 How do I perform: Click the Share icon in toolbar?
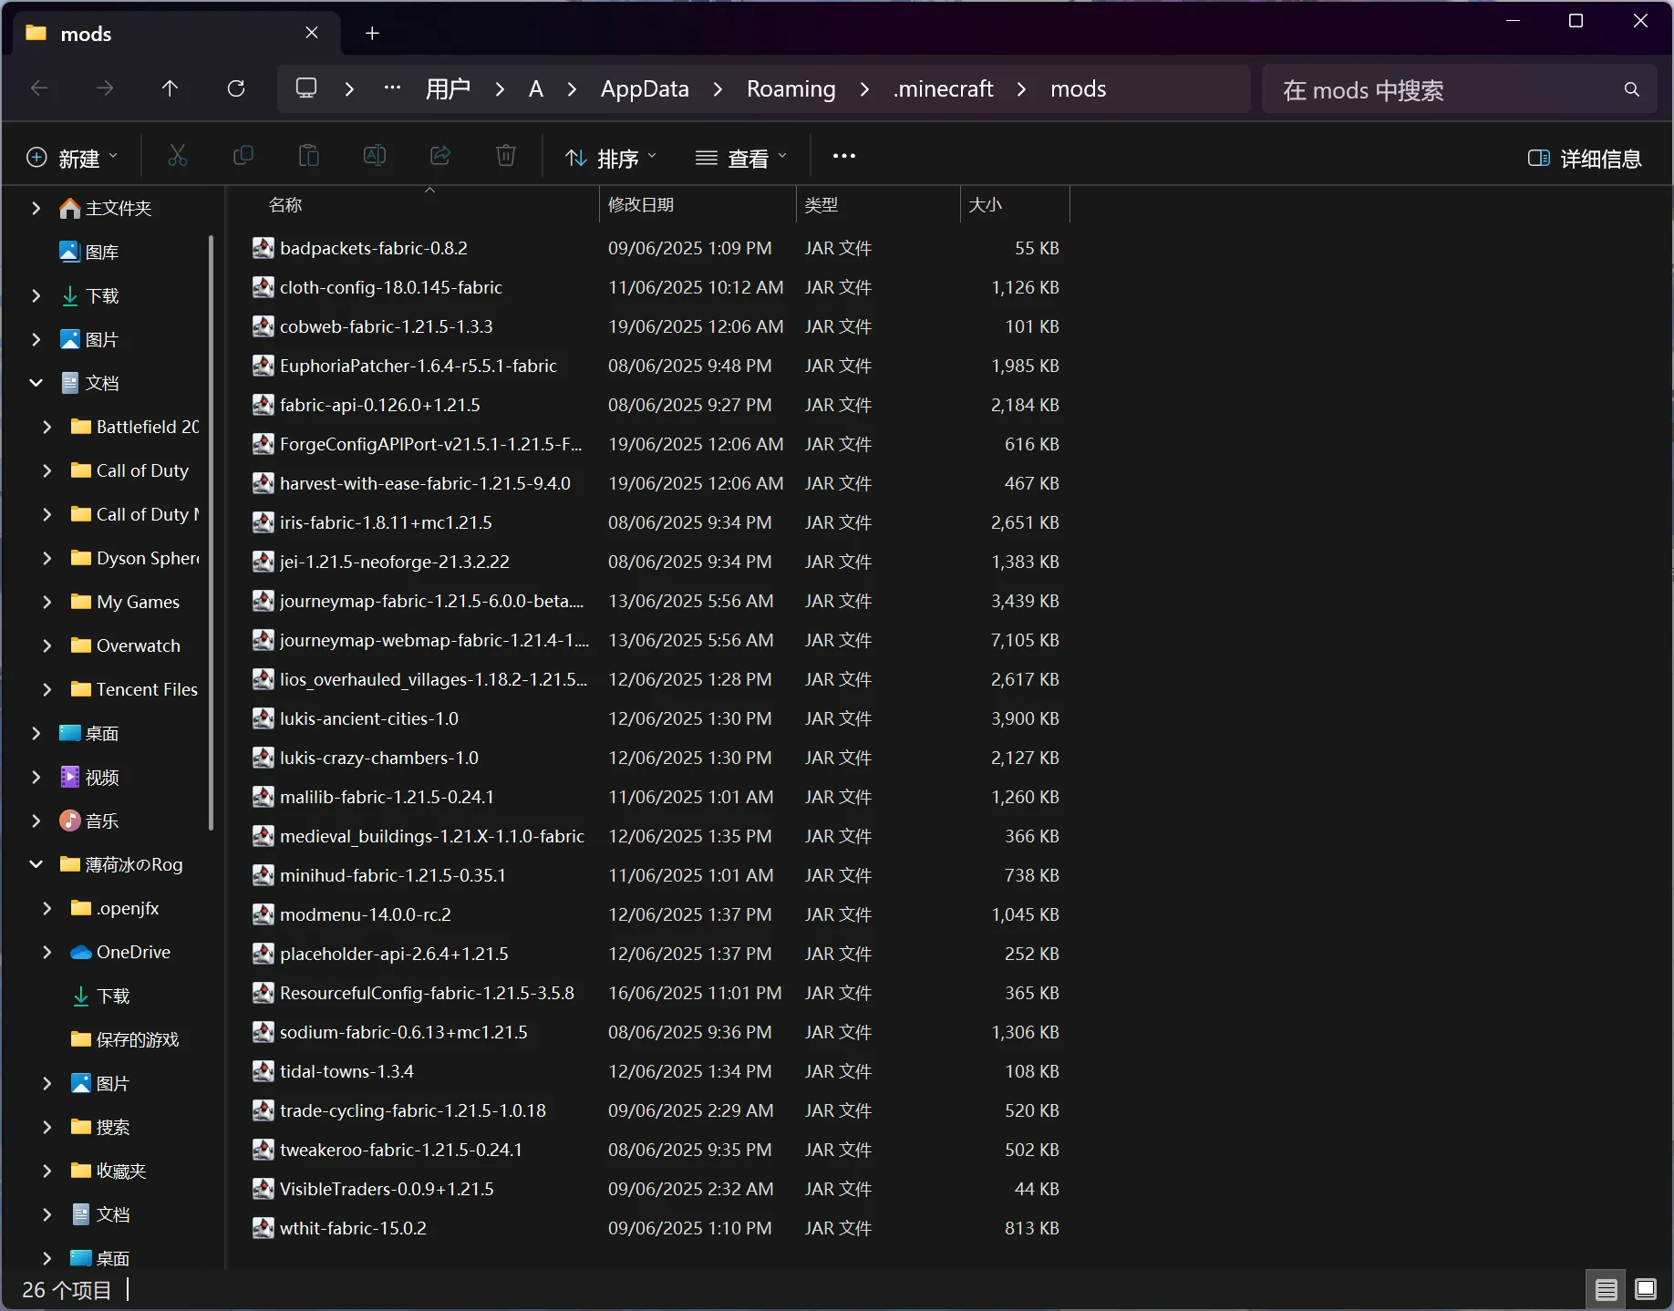tap(440, 157)
